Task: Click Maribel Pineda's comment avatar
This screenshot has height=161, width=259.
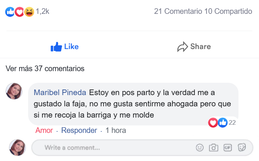Action: [14, 91]
